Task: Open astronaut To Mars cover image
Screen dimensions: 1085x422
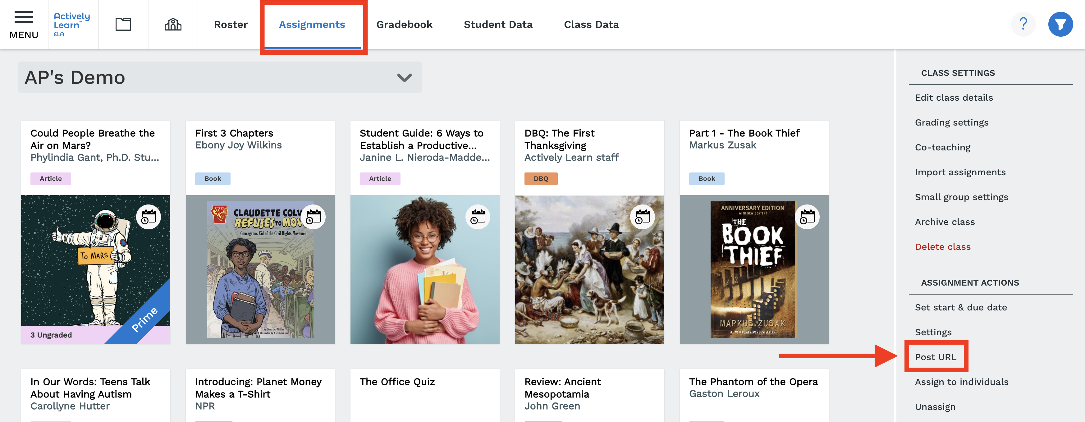Action: tap(96, 260)
